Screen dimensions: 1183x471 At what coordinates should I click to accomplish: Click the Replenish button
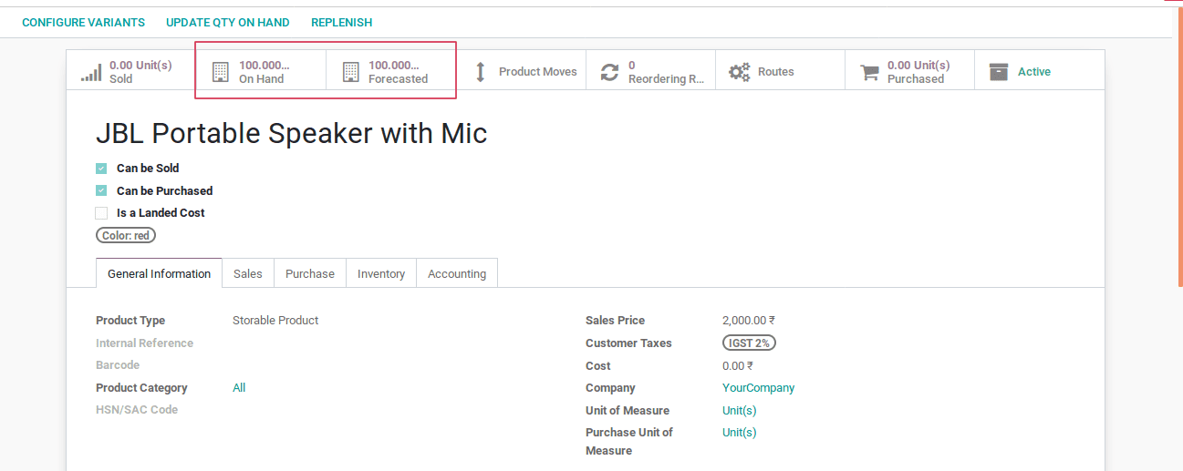[341, 22]
